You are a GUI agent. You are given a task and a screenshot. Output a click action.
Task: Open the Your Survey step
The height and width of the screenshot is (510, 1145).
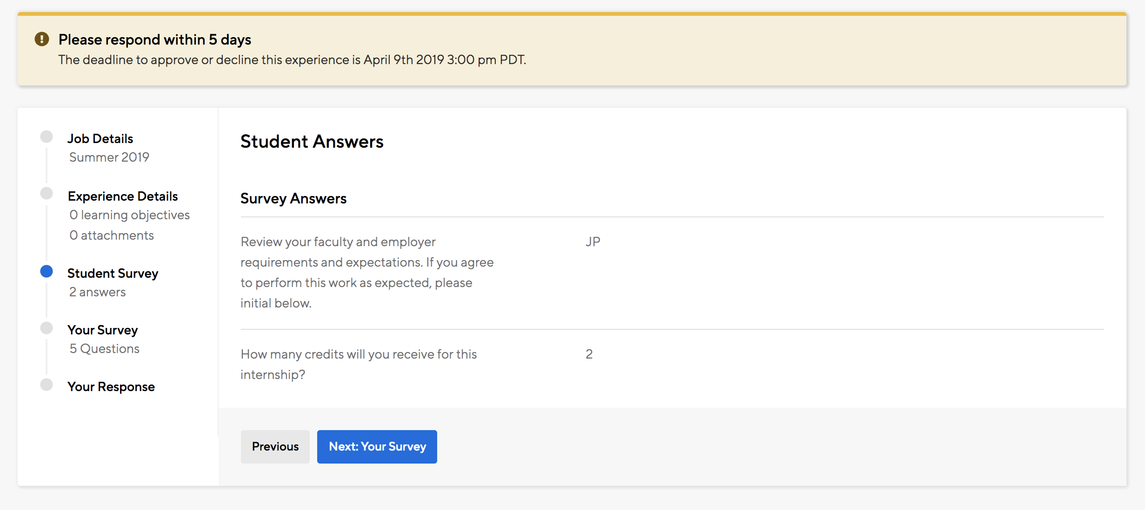coord(102,330)
